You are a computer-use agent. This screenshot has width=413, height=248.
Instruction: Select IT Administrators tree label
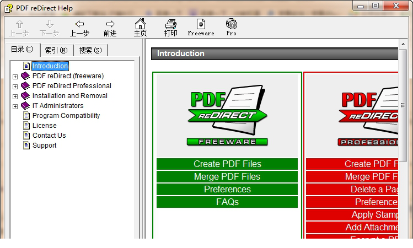(x=58, y=106)
